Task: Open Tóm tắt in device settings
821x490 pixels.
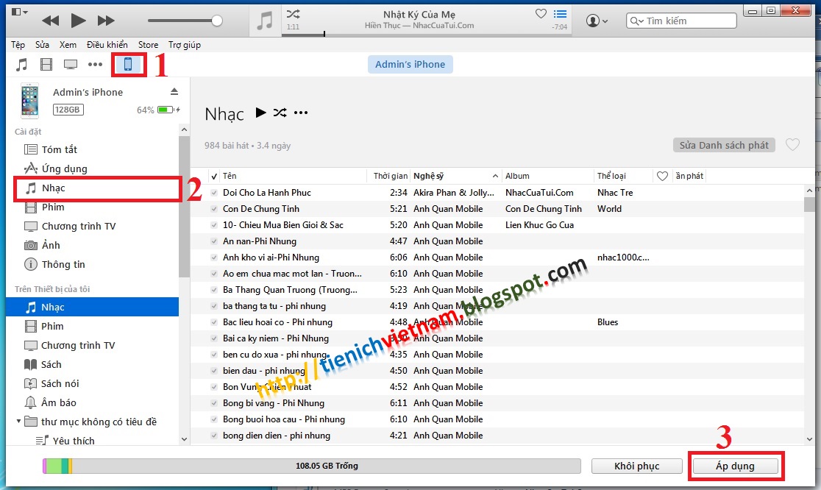Action: [59, 149]
